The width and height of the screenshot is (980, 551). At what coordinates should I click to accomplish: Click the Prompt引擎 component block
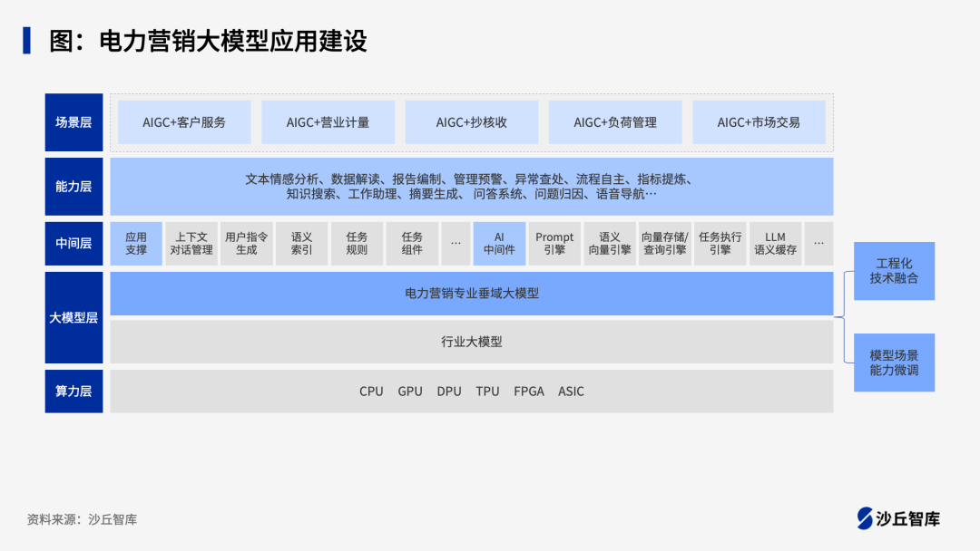pos(554,243)
